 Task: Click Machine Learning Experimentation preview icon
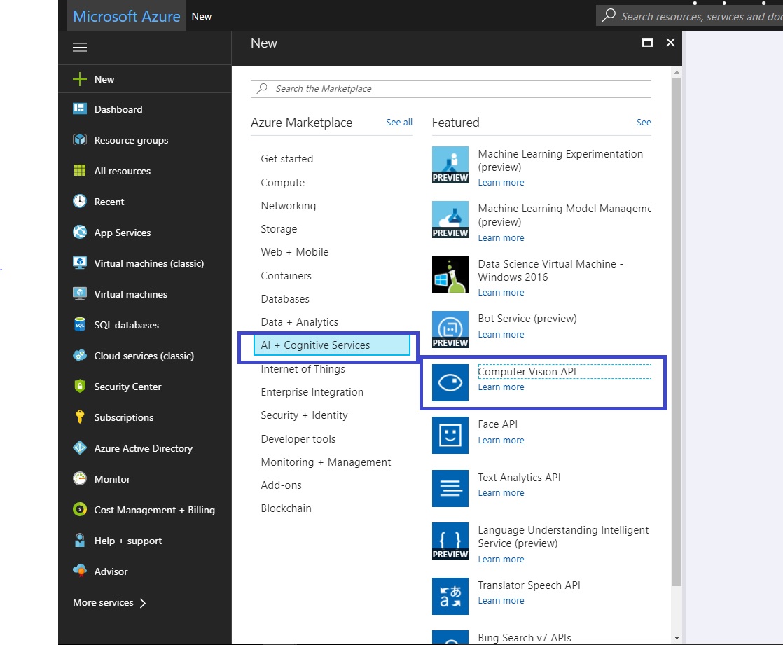[450, 165]
